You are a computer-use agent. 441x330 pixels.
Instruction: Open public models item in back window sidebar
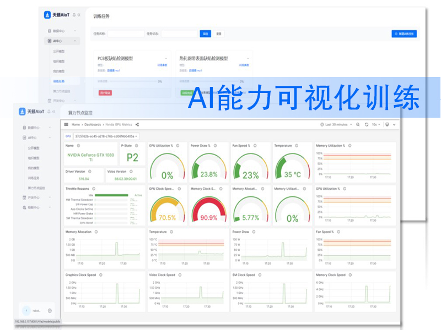pos(59,51)
